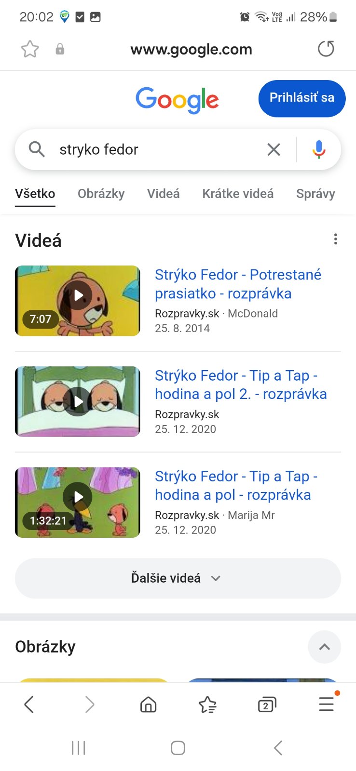Collapse the Obrázky section
Screen dimensions: 356x771
coord(324,647)
